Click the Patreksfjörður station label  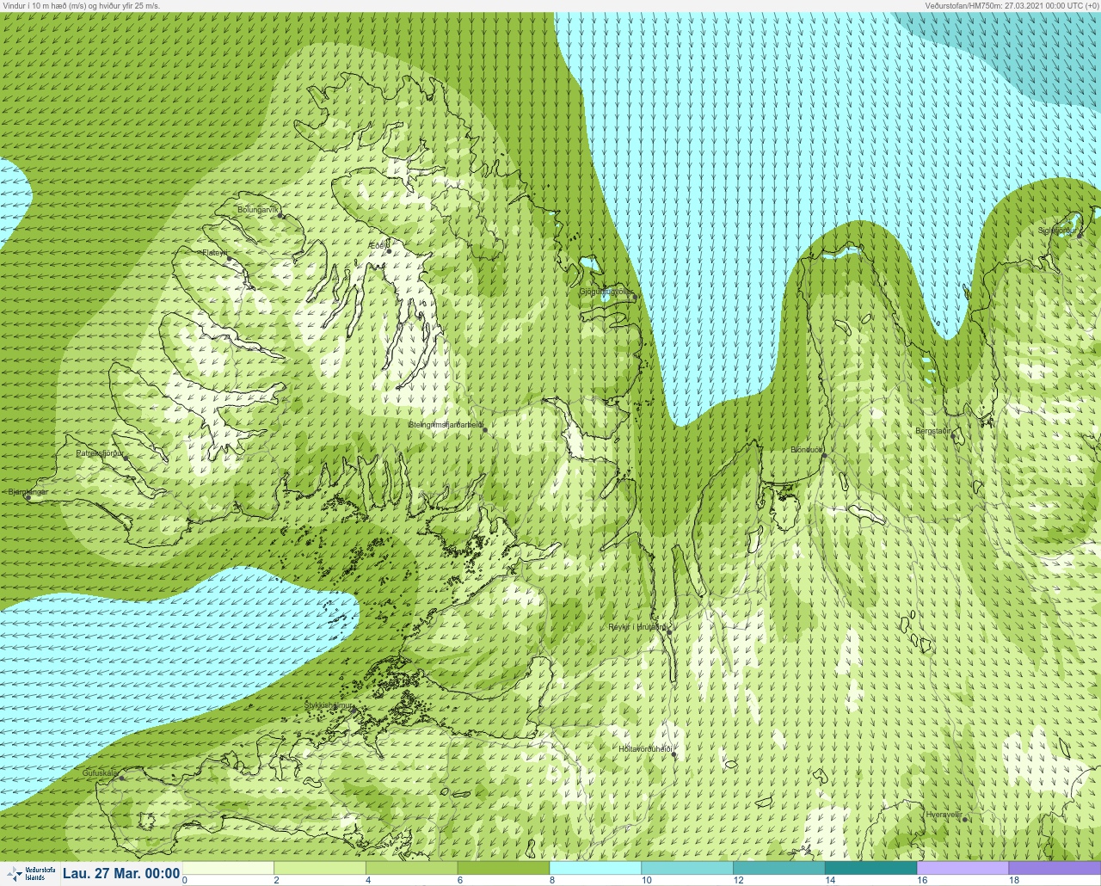pos(100,453)
